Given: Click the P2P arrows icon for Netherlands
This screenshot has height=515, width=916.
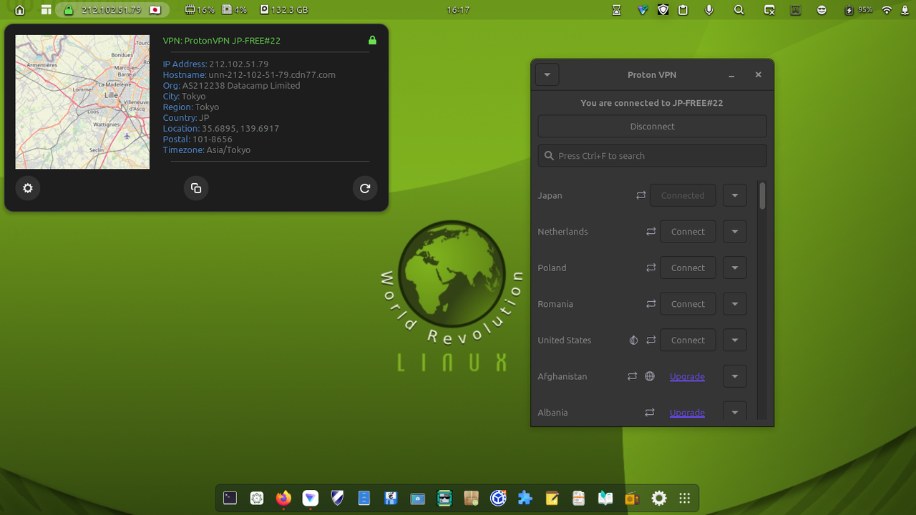Looking at the screenshot, I should 651,232.
